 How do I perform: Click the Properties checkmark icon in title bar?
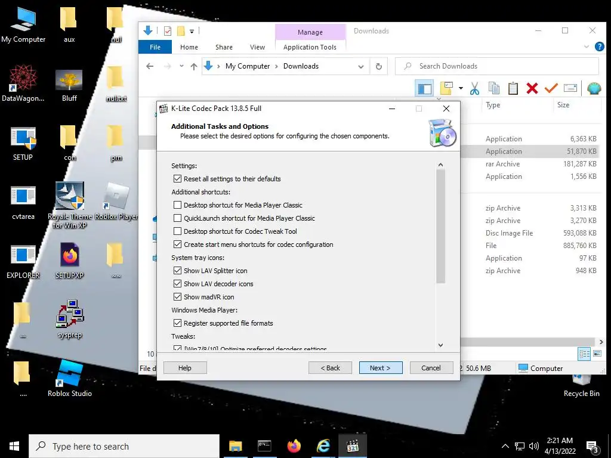tap(168, 31)
